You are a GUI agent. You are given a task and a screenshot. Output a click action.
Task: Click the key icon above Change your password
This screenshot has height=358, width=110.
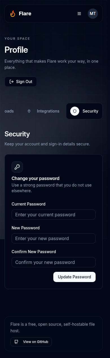tap(17, 167)
